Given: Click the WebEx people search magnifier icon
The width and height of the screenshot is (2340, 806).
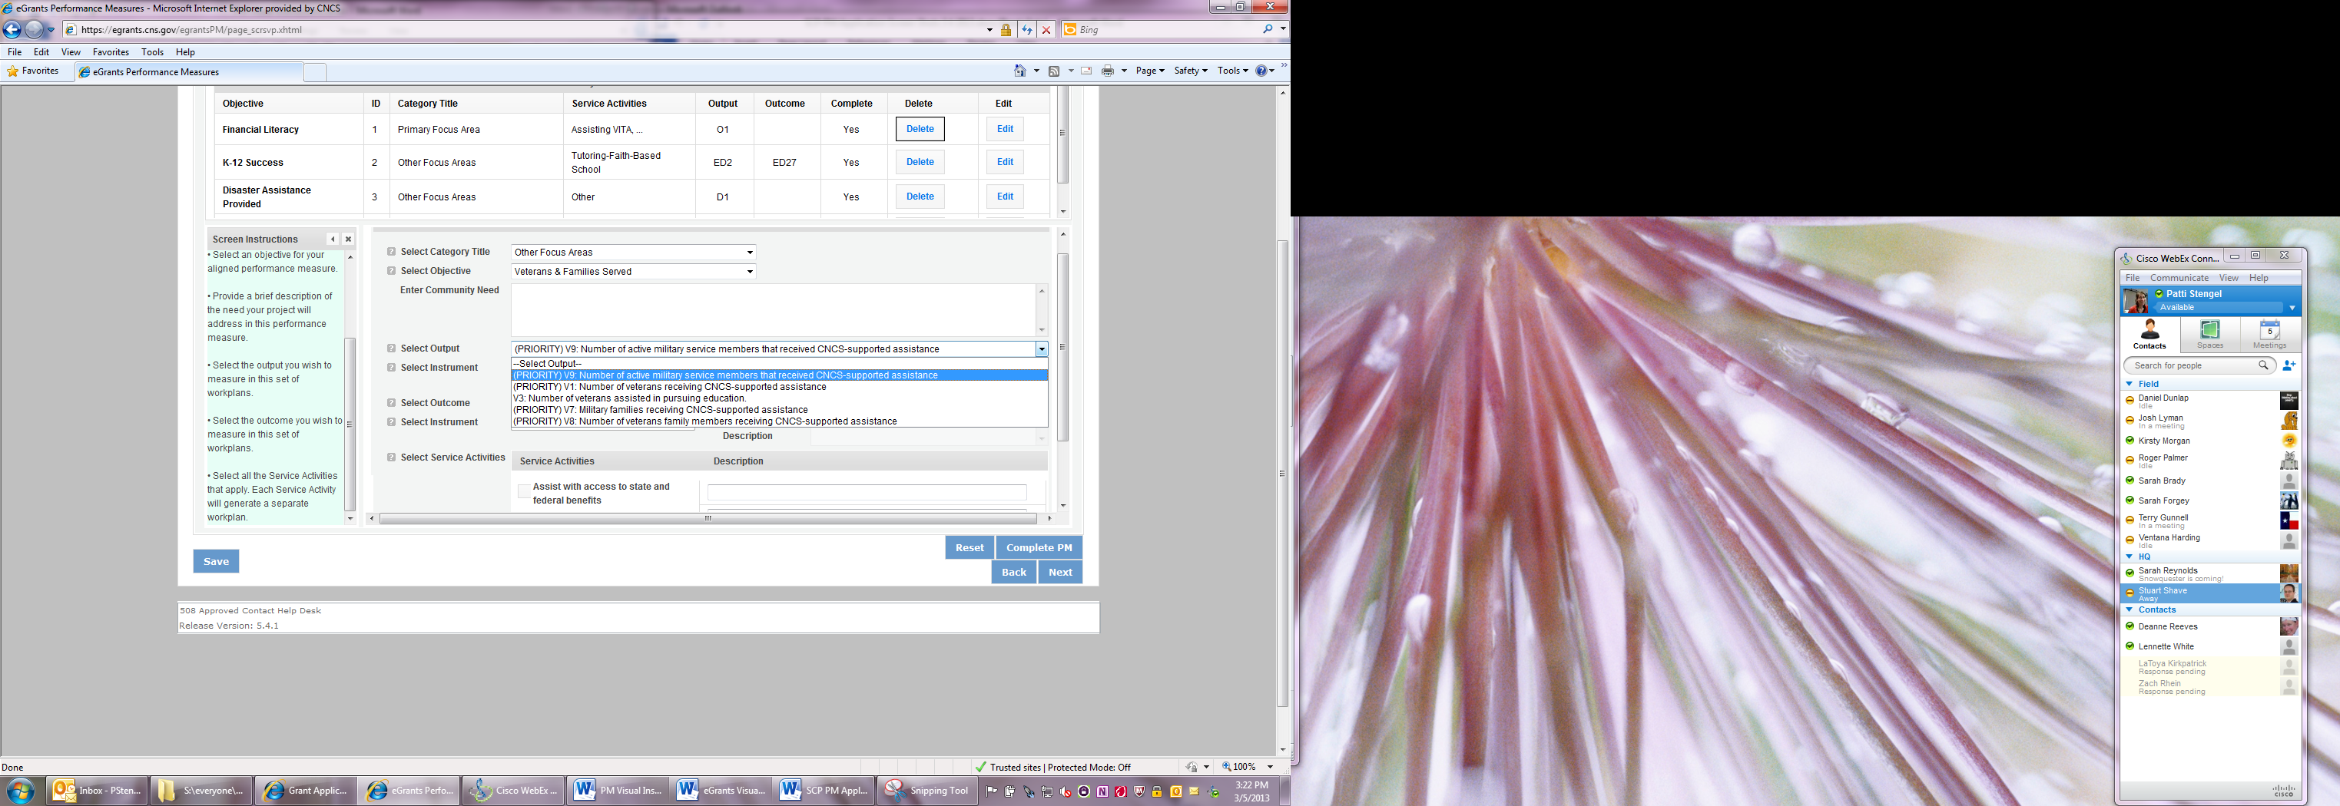Looking at the screenshot, I should (x=2264, y=366).
